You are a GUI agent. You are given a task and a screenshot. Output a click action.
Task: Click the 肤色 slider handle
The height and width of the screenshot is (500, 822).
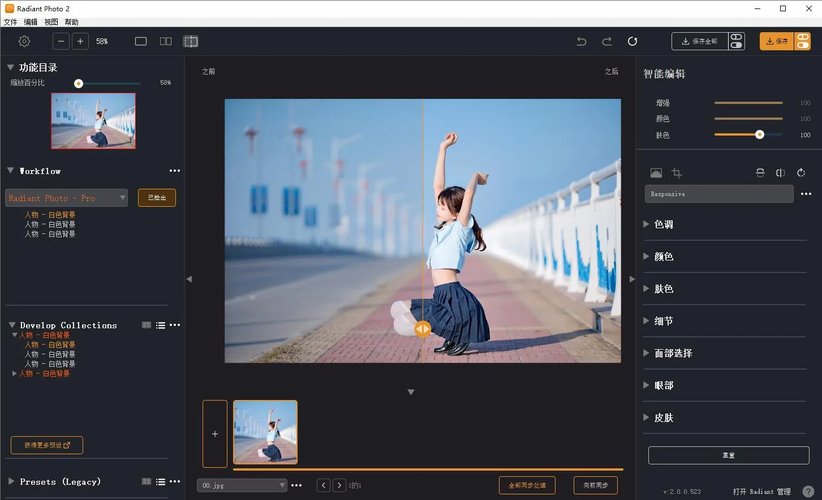(760, 134)
